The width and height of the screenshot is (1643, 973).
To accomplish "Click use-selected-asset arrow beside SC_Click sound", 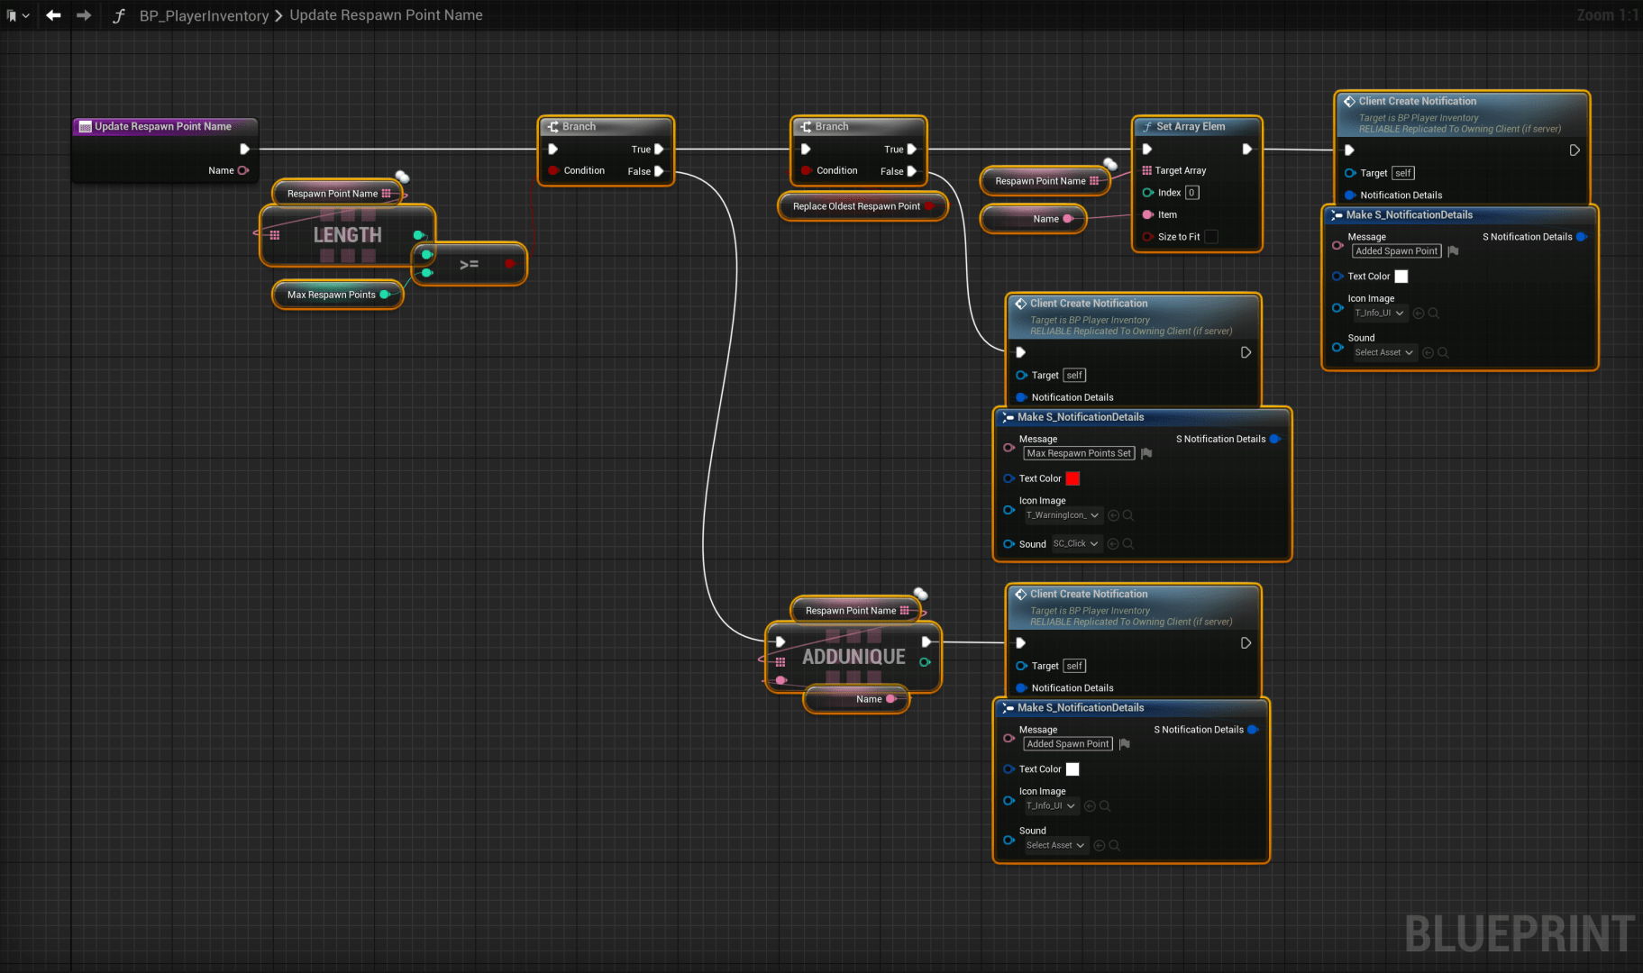I will pyautogui.click(x=1113, y=544).
